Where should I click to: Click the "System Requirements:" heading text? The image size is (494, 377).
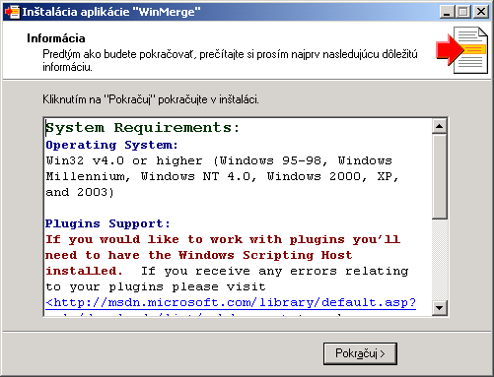143,128
